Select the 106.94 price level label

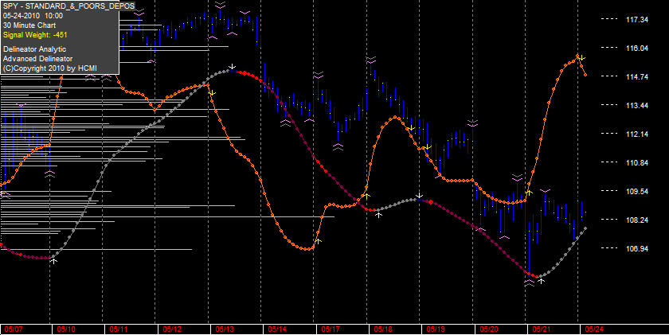pos(637,248)
